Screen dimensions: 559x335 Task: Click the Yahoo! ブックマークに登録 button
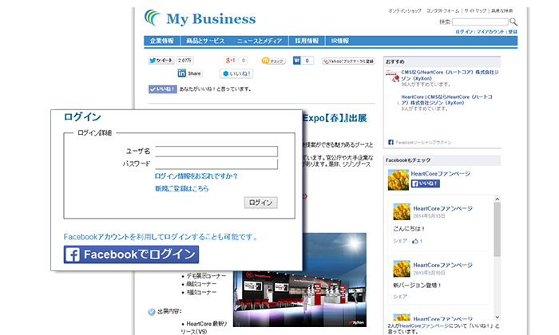(348, 61)
